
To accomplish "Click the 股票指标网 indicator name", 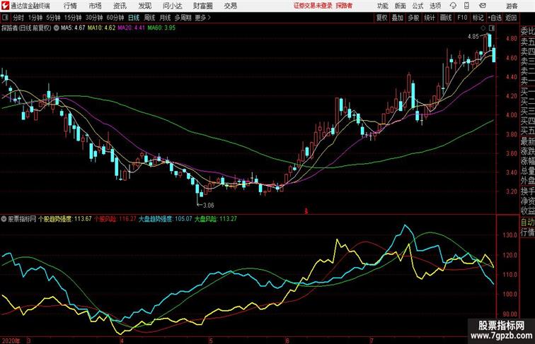I will [22, 219].
